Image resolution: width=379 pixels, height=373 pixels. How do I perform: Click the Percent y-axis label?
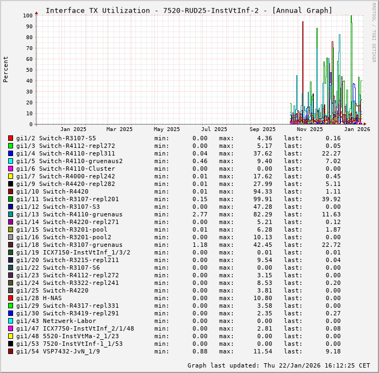click(6, 69)
